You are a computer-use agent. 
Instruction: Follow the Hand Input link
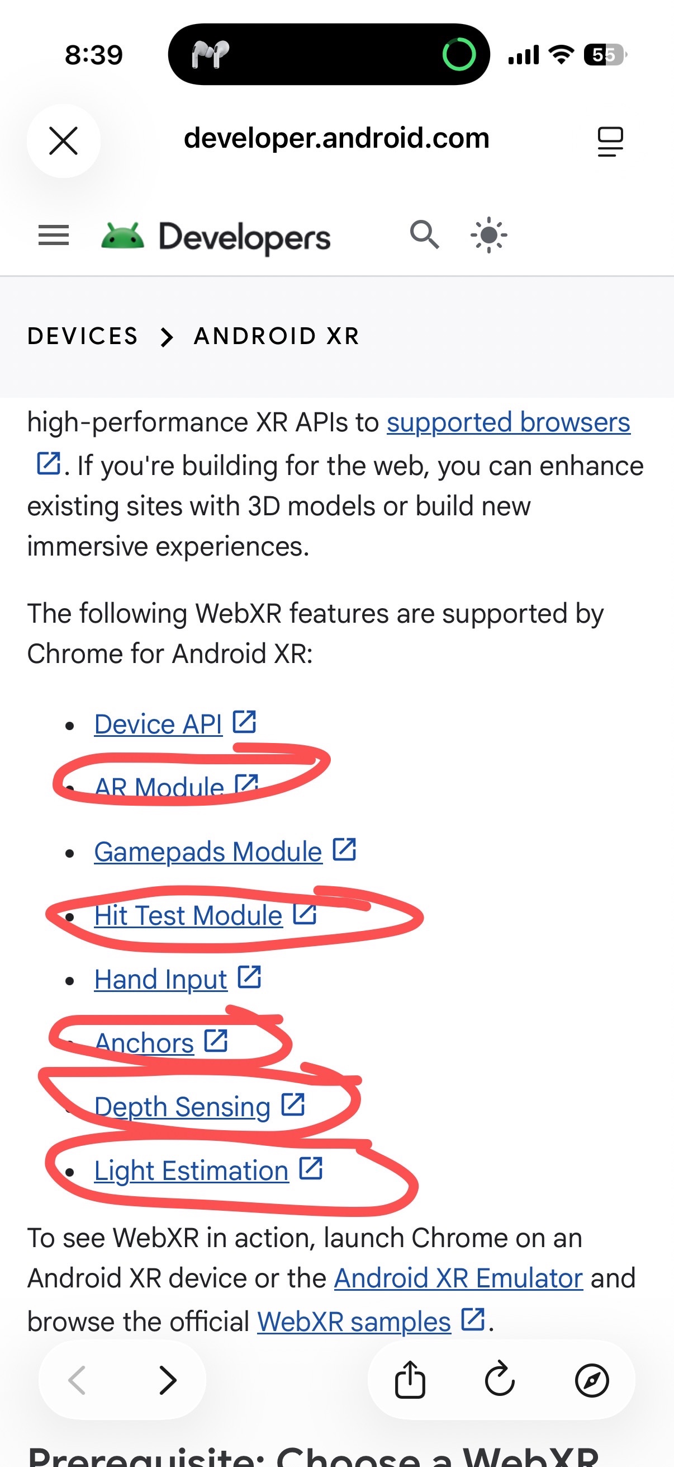click(160, 980)
